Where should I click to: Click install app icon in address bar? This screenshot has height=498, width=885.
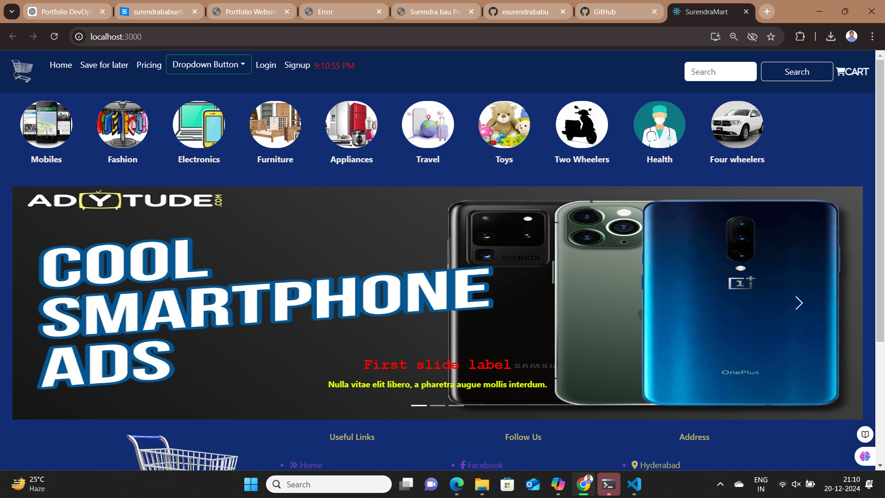[715, 36]
